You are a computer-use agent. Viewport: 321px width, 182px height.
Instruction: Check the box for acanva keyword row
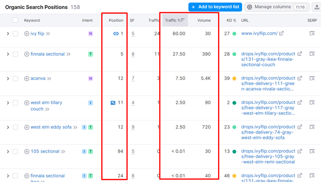tap(15, 78)
